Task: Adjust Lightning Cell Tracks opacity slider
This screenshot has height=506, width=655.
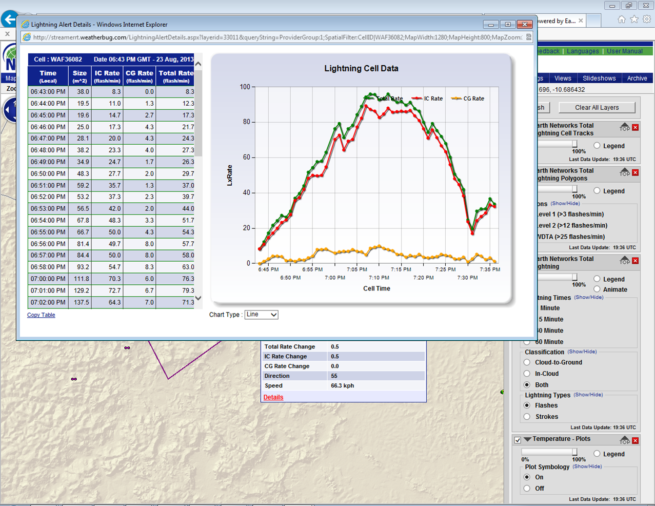Action: pyautogui.click(x=574, y=144)
